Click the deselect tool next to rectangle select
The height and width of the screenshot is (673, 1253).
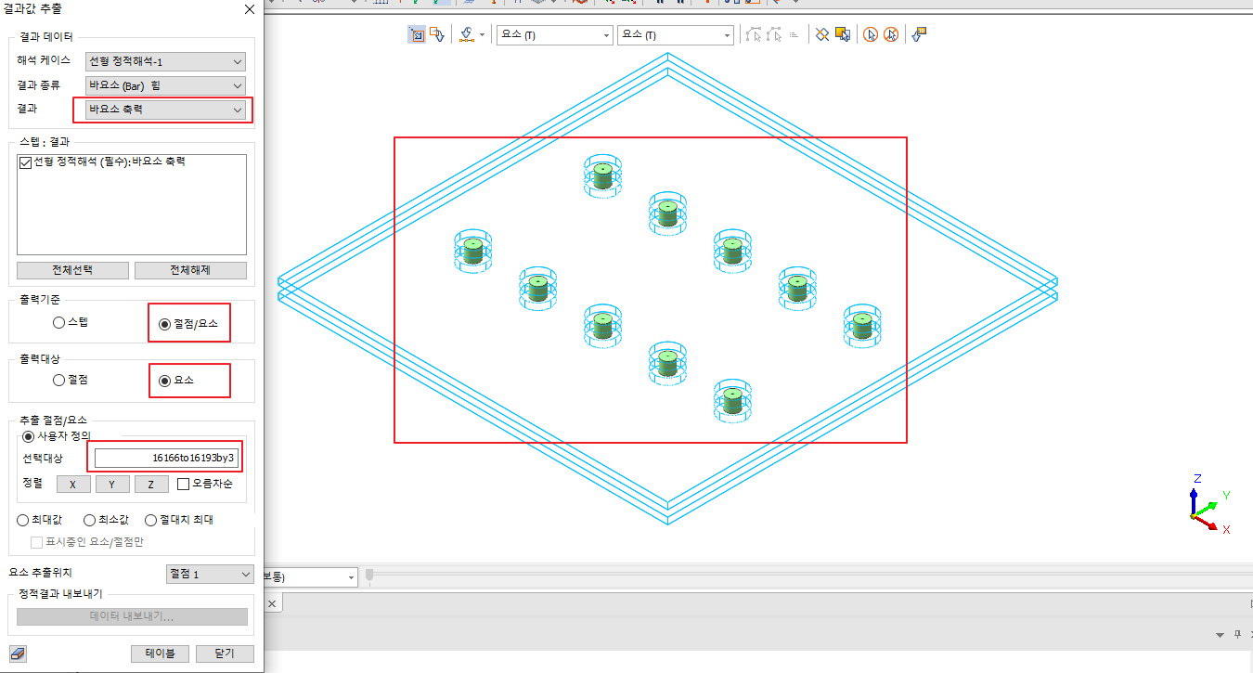[436, 34]
